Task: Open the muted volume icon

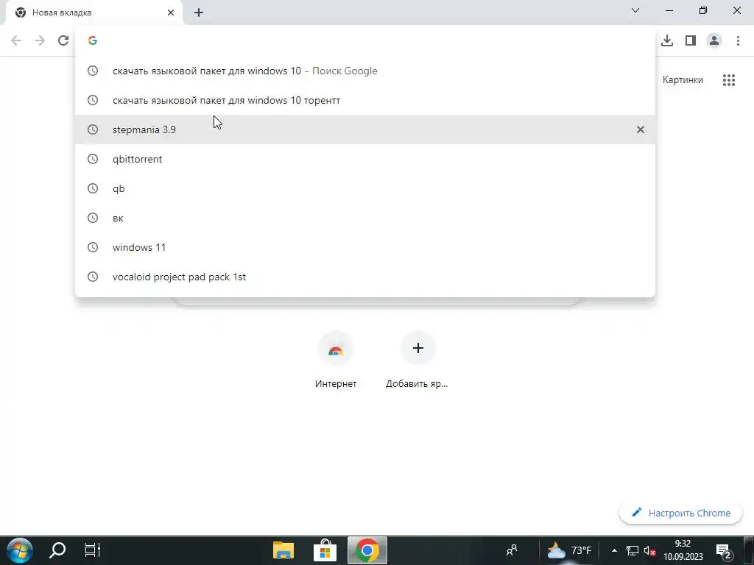Action: 649,551
